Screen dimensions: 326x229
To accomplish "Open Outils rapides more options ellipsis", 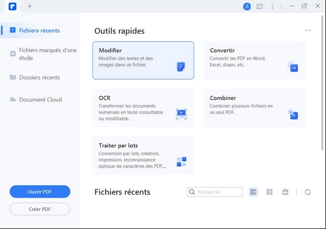I will [308, 30].
